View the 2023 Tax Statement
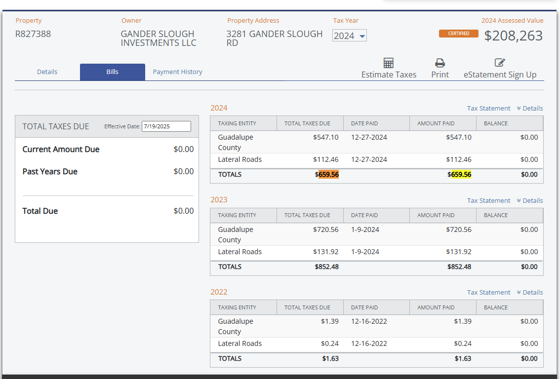This screenshot has width=560, height=379. point(488,200)
